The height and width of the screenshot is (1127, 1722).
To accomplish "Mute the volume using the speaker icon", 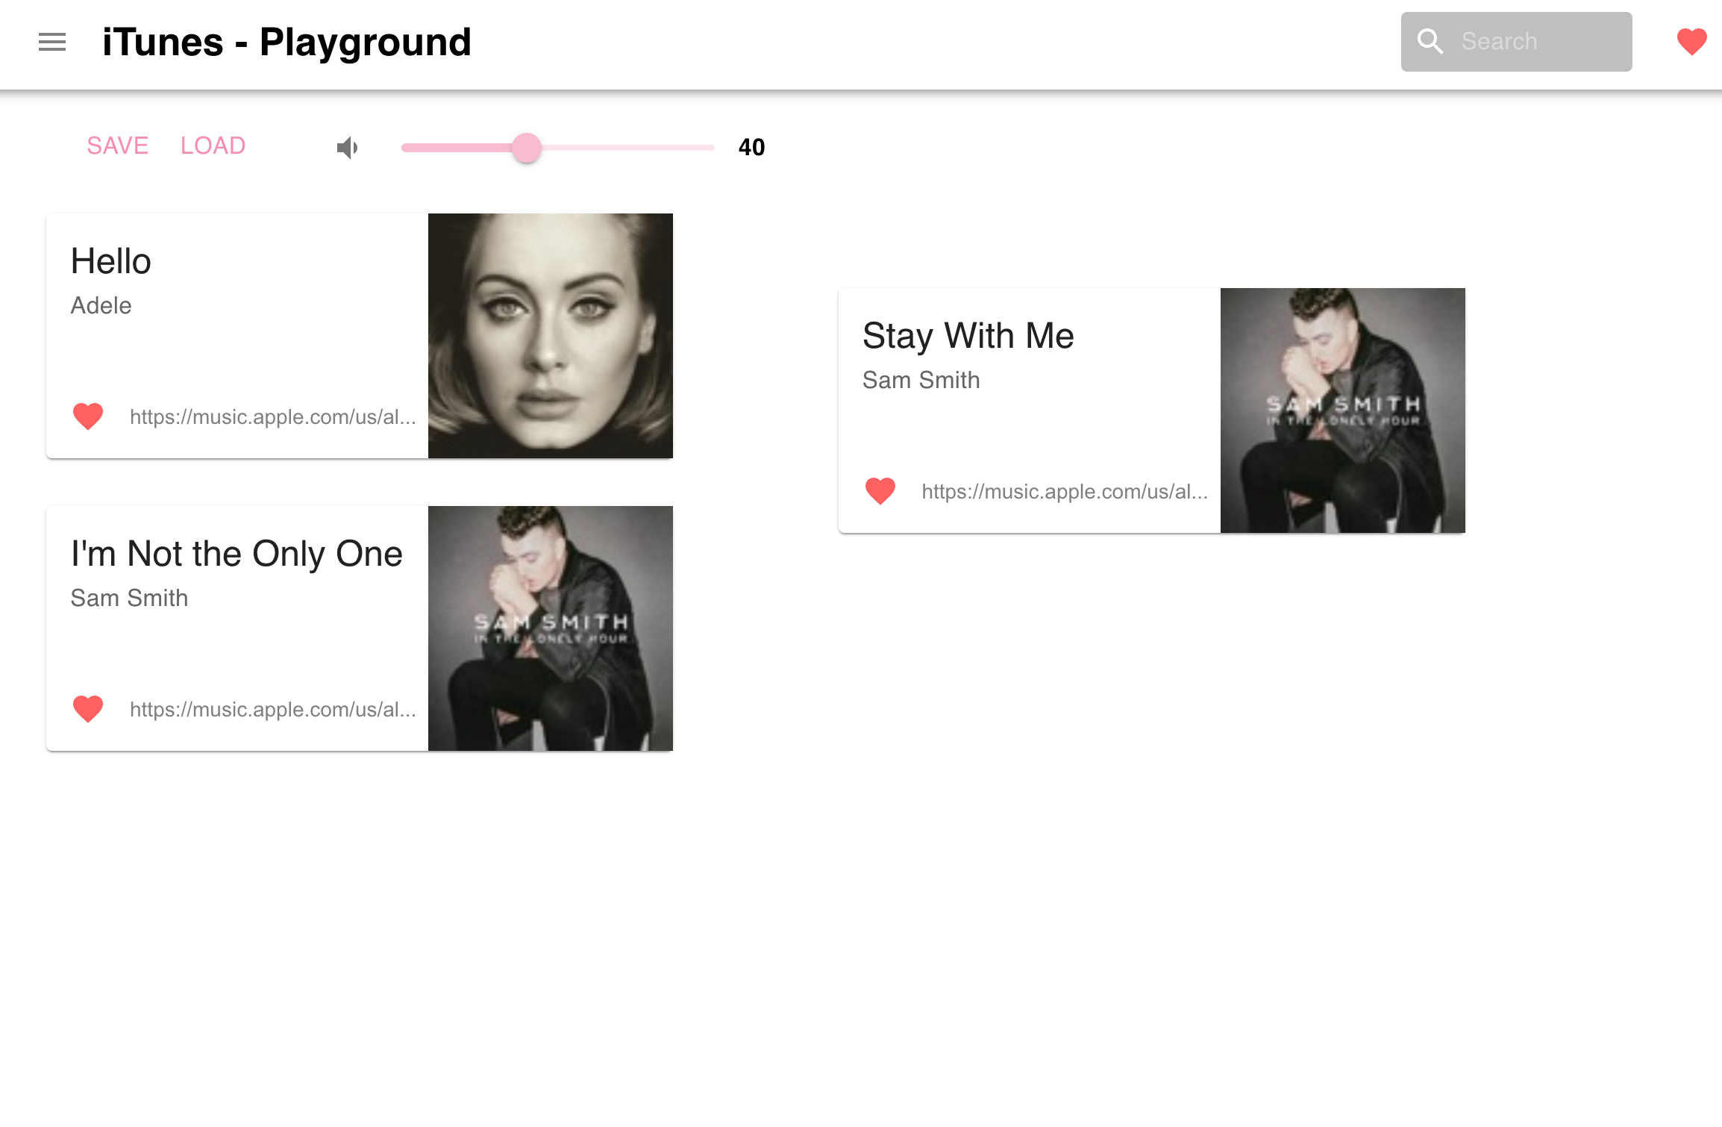I will [348, 147].
